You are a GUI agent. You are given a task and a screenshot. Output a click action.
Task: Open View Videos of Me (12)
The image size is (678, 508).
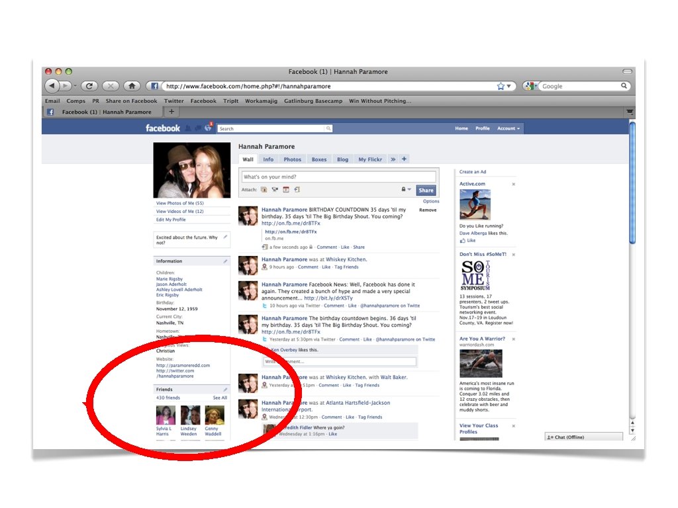point(180,211)
